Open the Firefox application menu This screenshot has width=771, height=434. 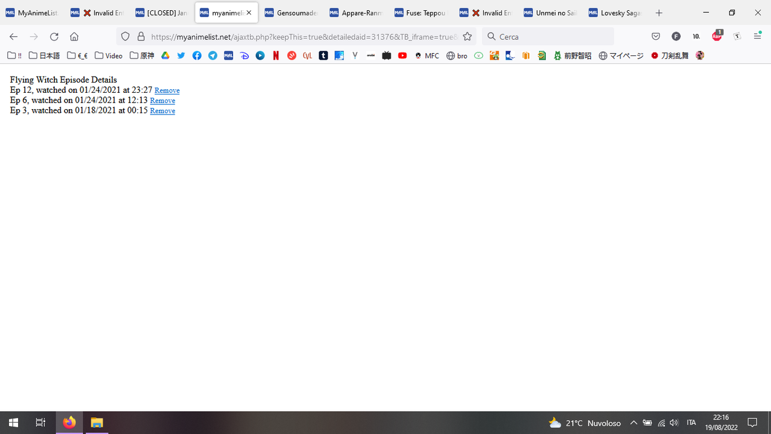[757, 36]
